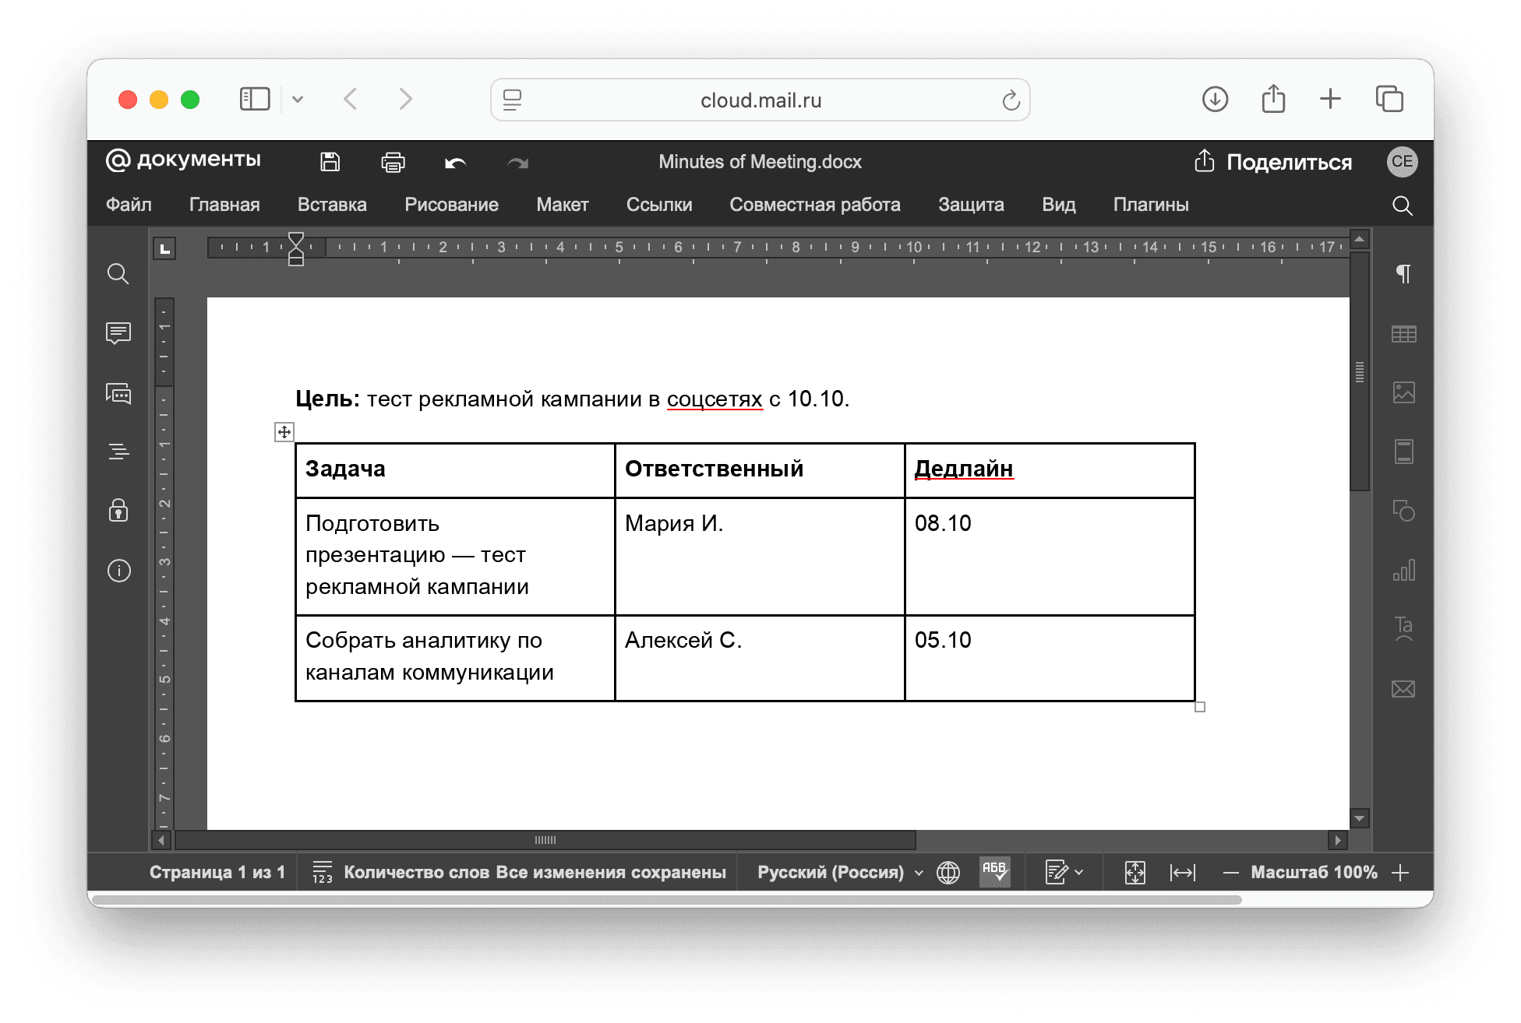Click the Save document icon
The image size is (1521, 1023).
(330, 162)
